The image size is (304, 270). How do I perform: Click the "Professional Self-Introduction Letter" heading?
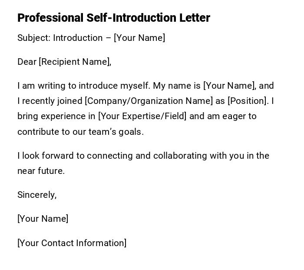point(113,18)
